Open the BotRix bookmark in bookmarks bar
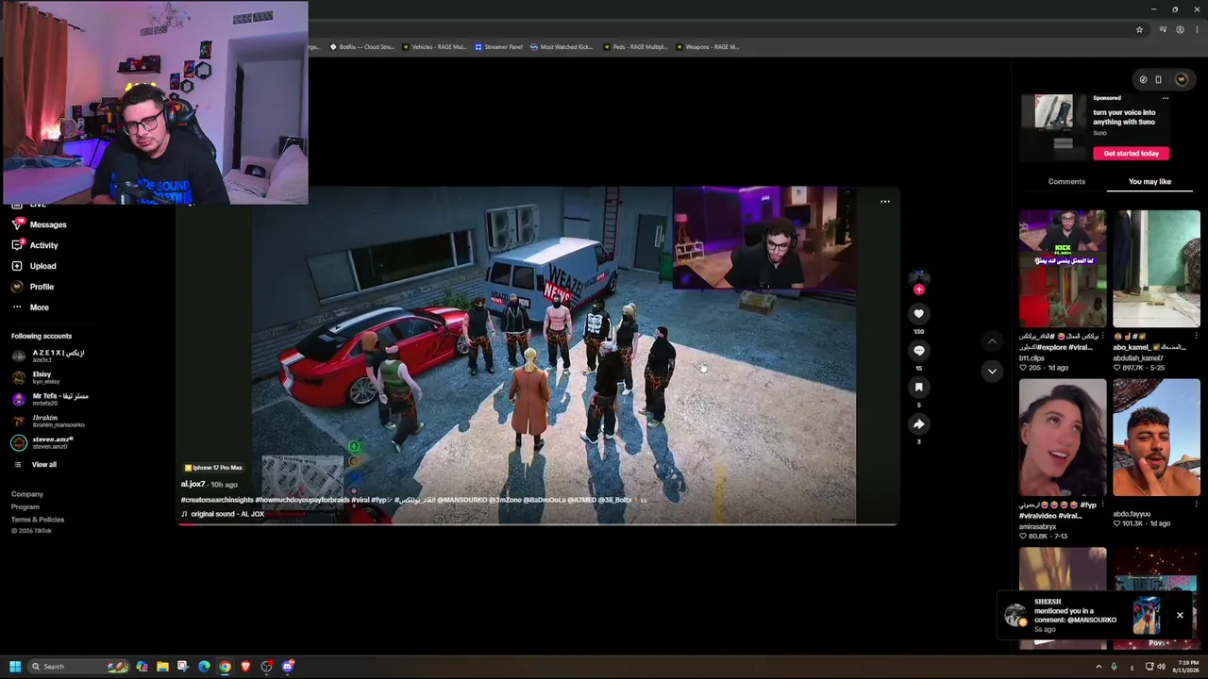Image resolution: width=1208 pixels, height=679 pixels. (x=361, y=47)
